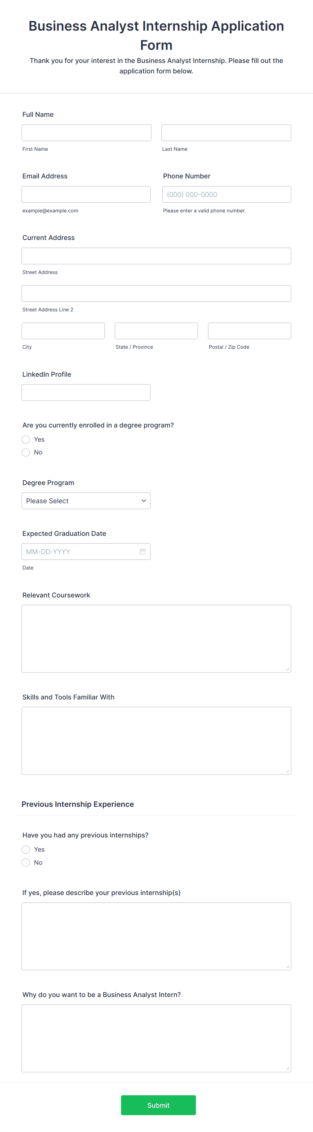The height and width of the screenshot is (1132, 313).
Task: Click the Phone Number field
Action: coord(227,194)
